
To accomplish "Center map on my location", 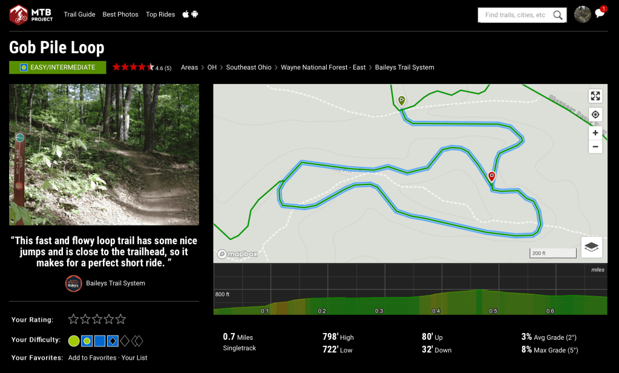I will tap(595, 114).
